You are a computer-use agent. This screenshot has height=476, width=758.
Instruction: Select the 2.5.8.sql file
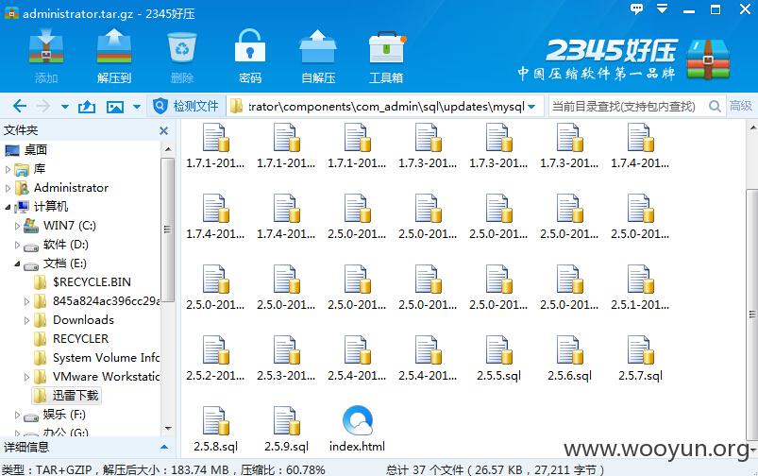tap(215, 429)
